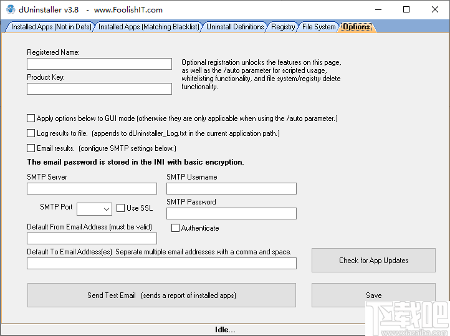Click into the Product Key field
450x336 pixels.
99,89
